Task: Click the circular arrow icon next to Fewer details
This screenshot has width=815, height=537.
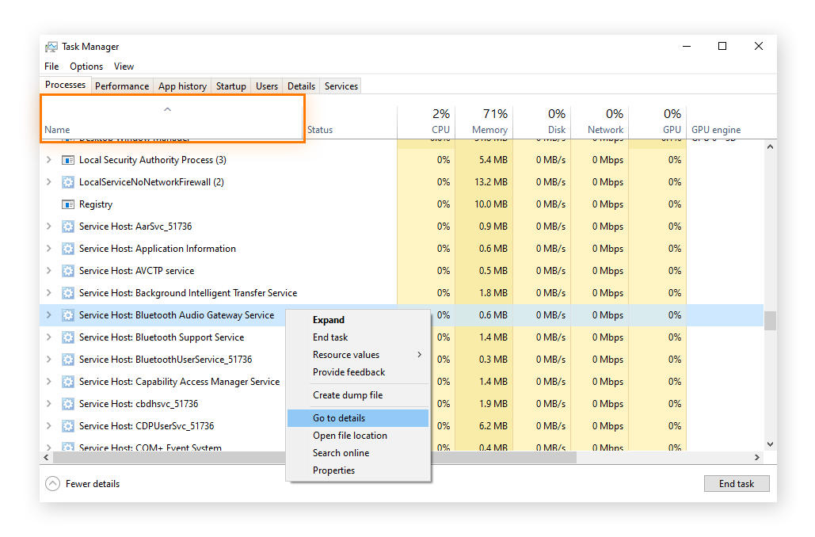Action: 52,483
